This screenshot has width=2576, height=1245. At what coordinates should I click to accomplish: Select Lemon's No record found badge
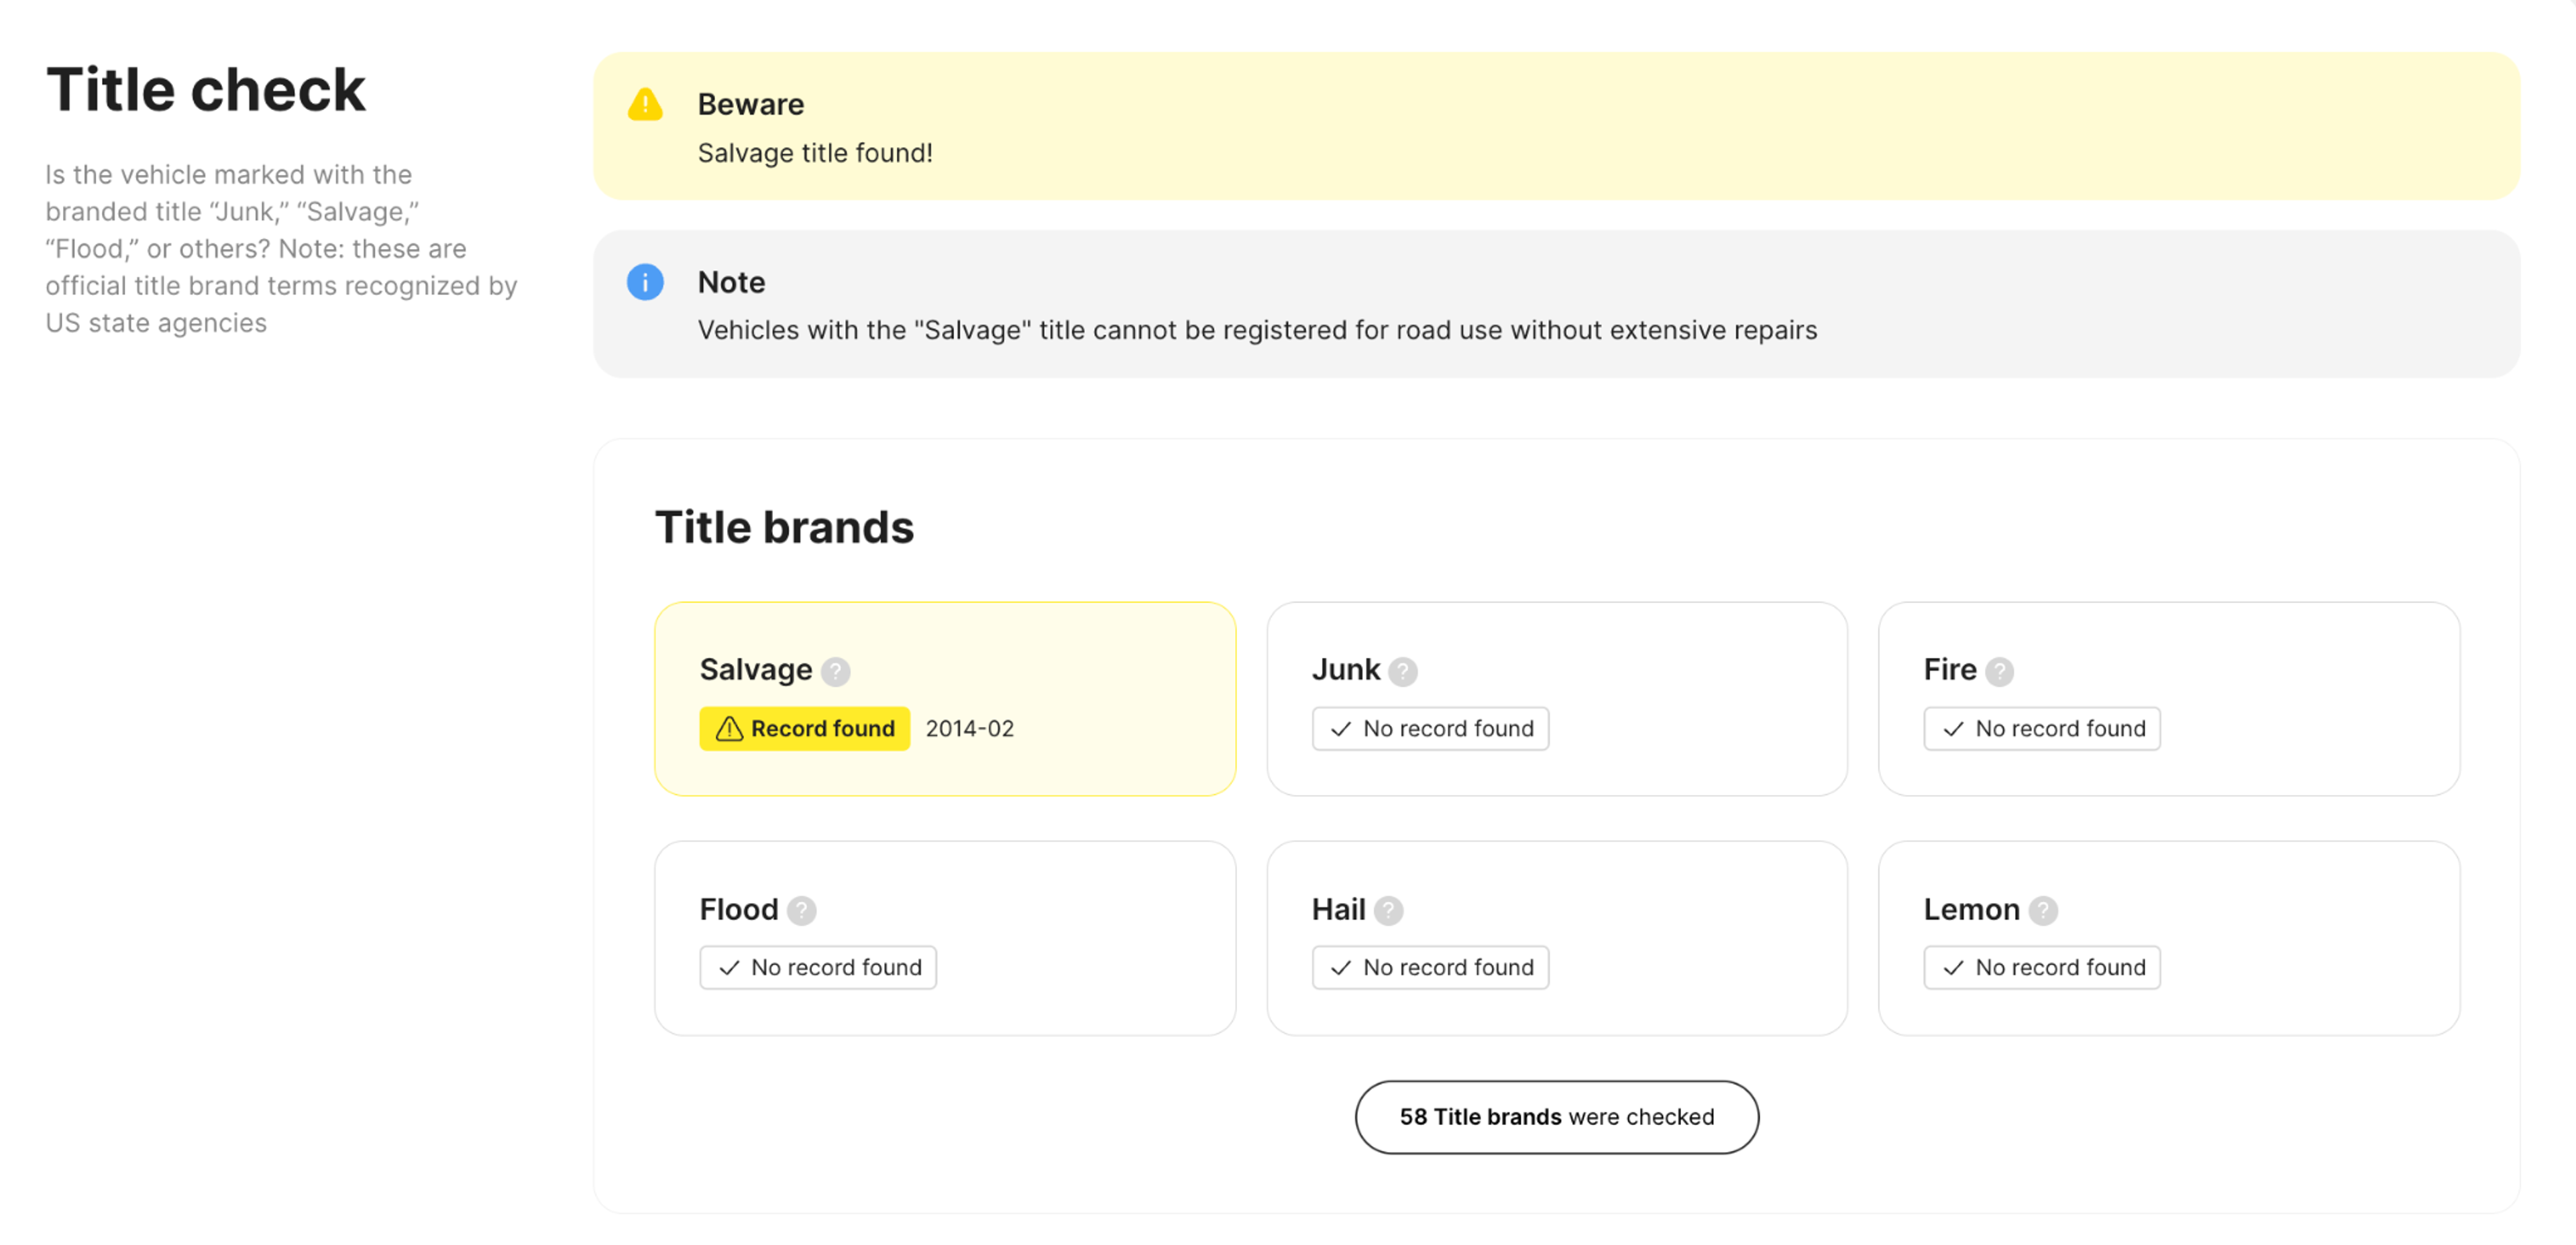pyautogui.click(x=2041, y=967)
